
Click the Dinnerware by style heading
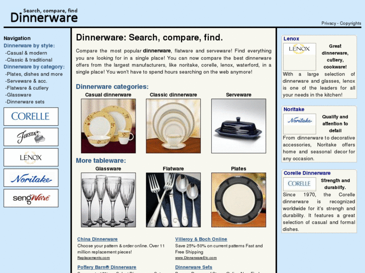pyautogui.click(x=29, y=46)
